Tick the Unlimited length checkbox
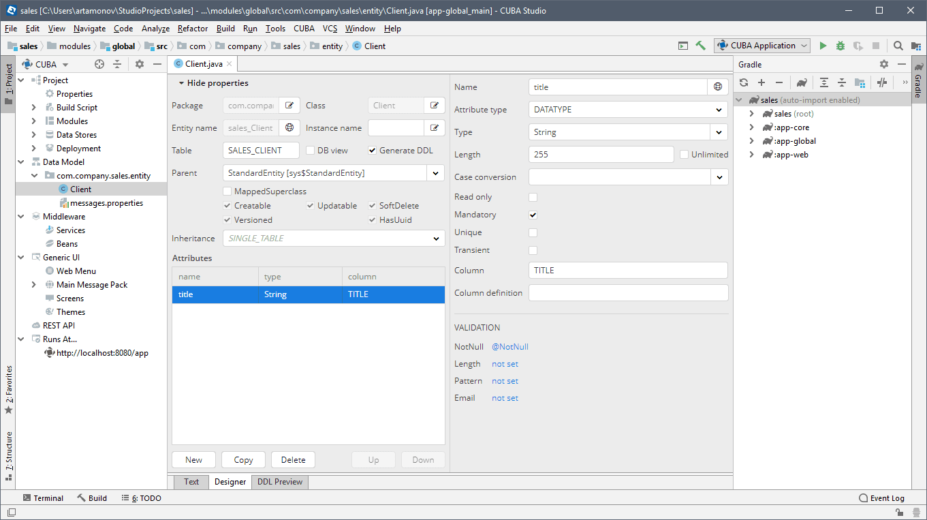927x520 pixels. coord(685,155)
